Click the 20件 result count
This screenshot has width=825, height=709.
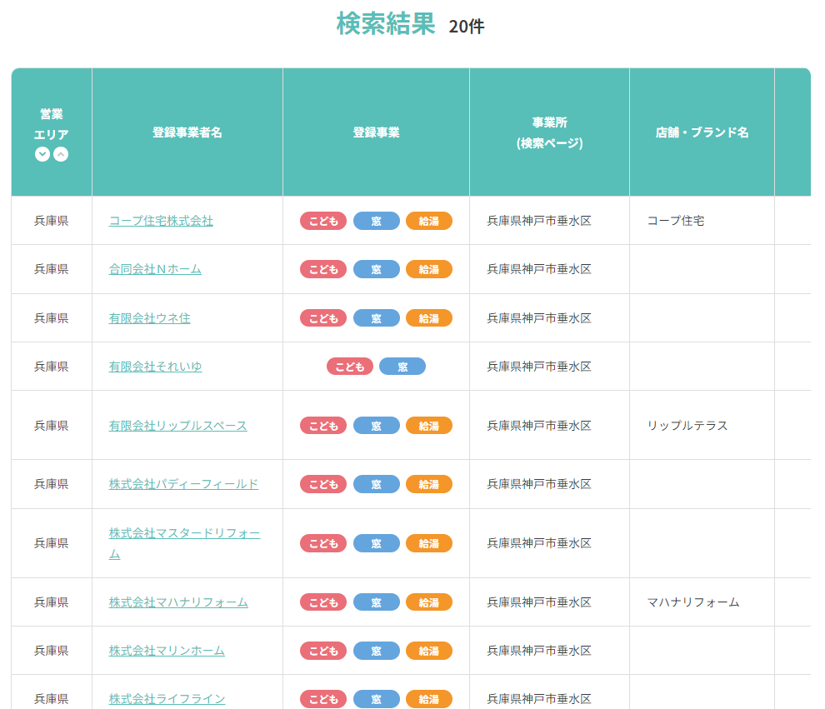click(x=467, y=27)
